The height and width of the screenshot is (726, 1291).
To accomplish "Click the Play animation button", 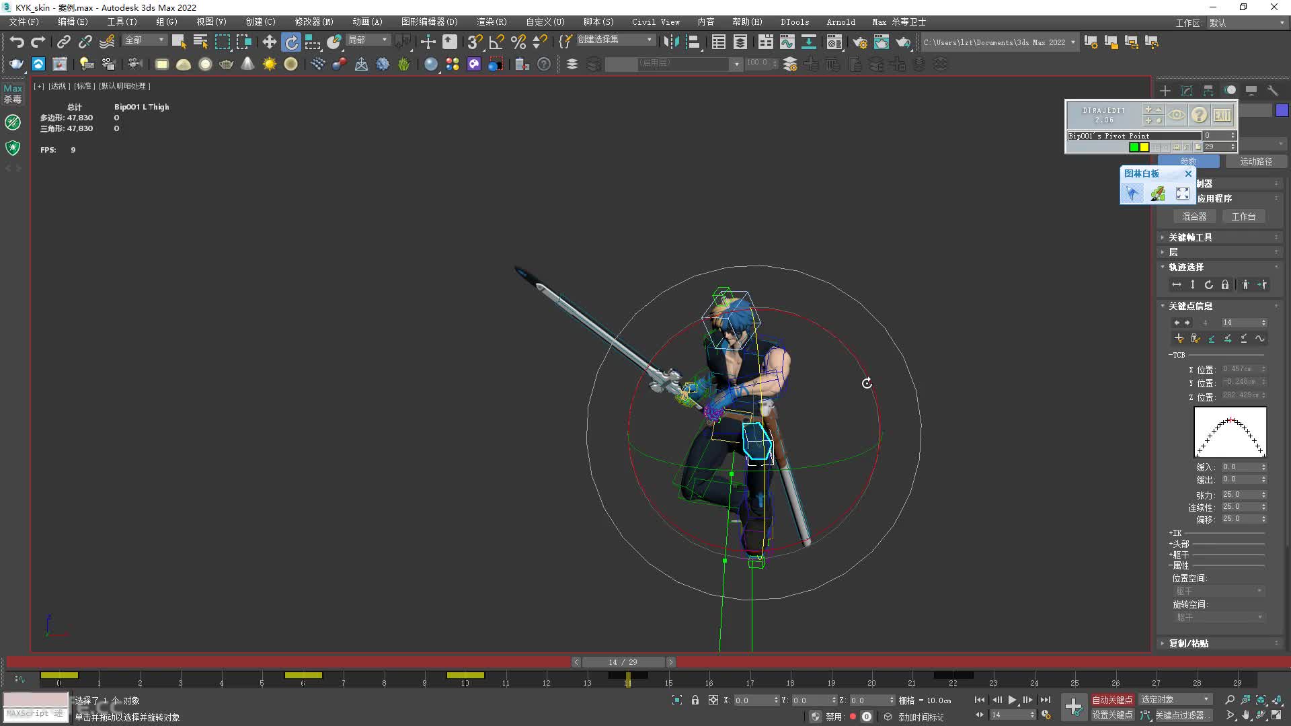I will coord(1012,700).
